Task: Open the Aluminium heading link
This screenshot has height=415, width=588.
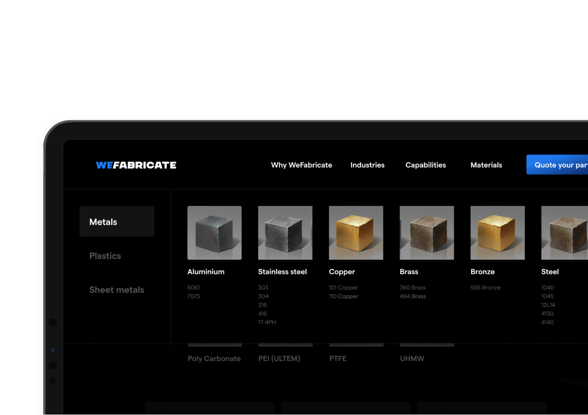Action: 206,272
